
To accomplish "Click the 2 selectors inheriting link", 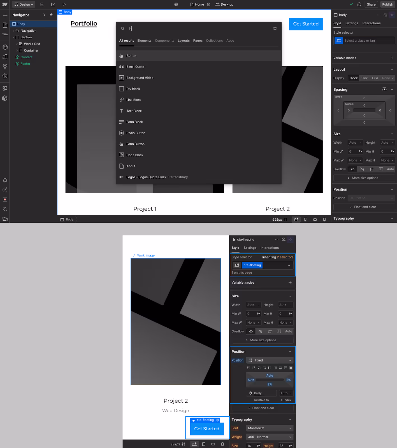I will coord(285,257).
